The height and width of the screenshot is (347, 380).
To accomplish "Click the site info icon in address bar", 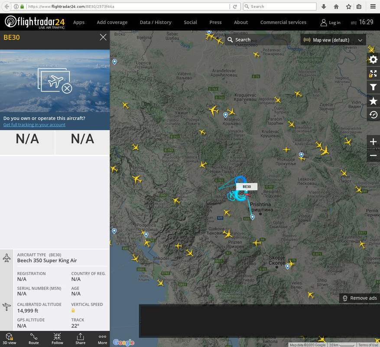I will [x=16, y=7].
